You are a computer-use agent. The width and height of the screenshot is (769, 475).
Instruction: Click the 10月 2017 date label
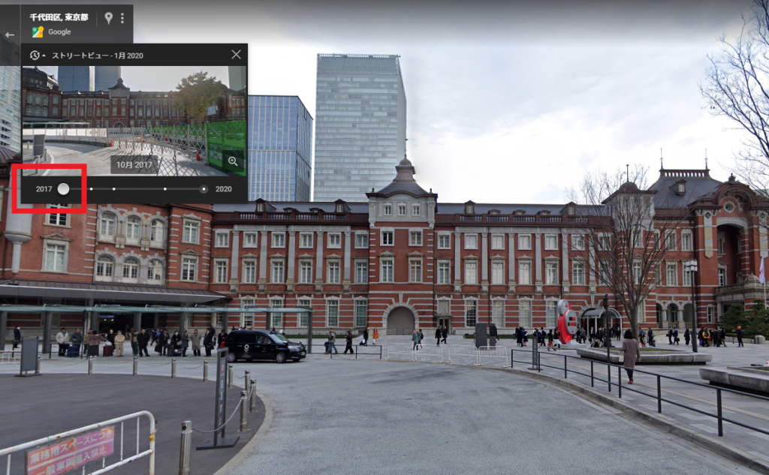coord(134,164)
